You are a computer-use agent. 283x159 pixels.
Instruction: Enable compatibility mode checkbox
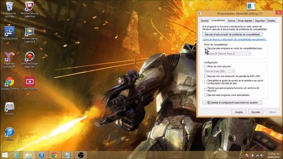(205, 48)
